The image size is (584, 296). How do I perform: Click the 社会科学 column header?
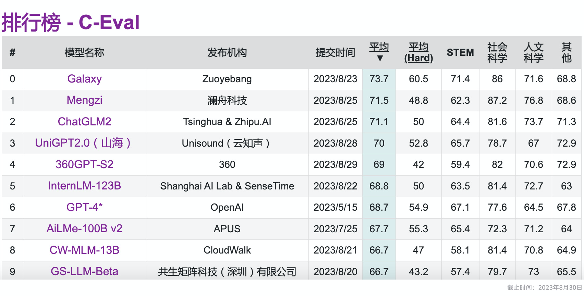coord(497,52)
